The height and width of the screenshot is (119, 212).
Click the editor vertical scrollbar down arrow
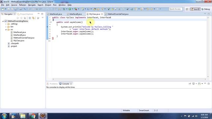208,77
